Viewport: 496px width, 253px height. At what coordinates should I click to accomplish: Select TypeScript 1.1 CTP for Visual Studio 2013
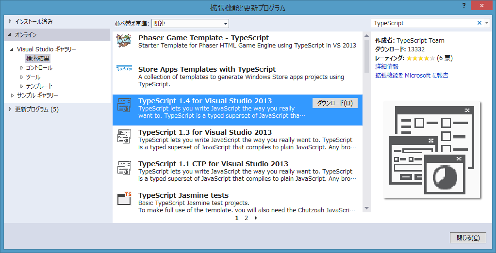pyautogui.click(x=213, y=164)
